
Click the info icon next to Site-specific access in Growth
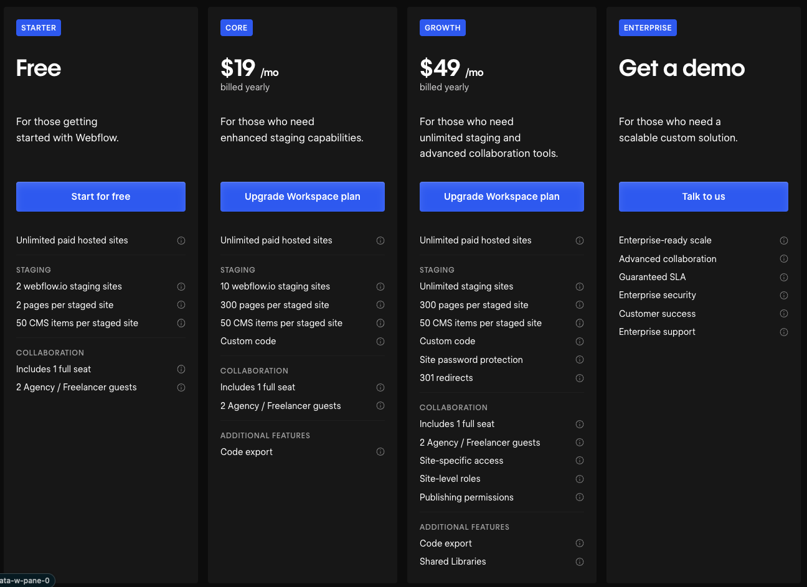580,461
